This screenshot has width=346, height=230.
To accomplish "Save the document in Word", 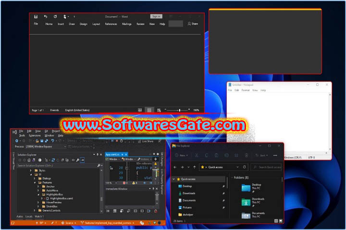I will [36, 16].
